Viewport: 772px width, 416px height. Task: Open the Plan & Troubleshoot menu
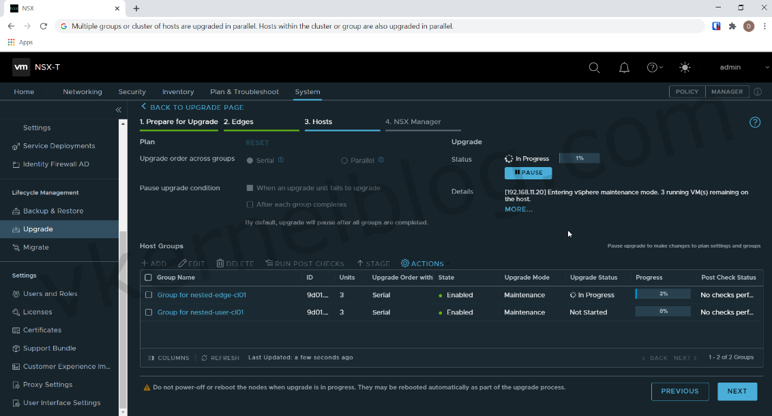[244, 91]
